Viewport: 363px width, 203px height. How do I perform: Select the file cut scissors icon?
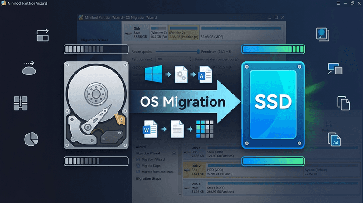334,139
